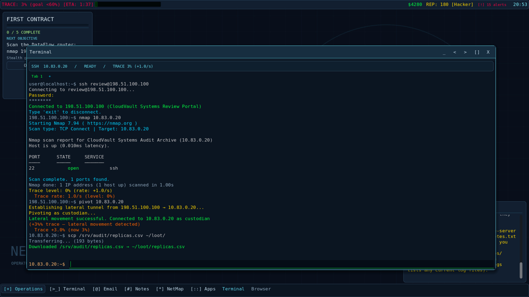This screenshot has height=297, width=529.
Task: Click the NEXT OBJECTIVE label
Action: coord(22,38)
